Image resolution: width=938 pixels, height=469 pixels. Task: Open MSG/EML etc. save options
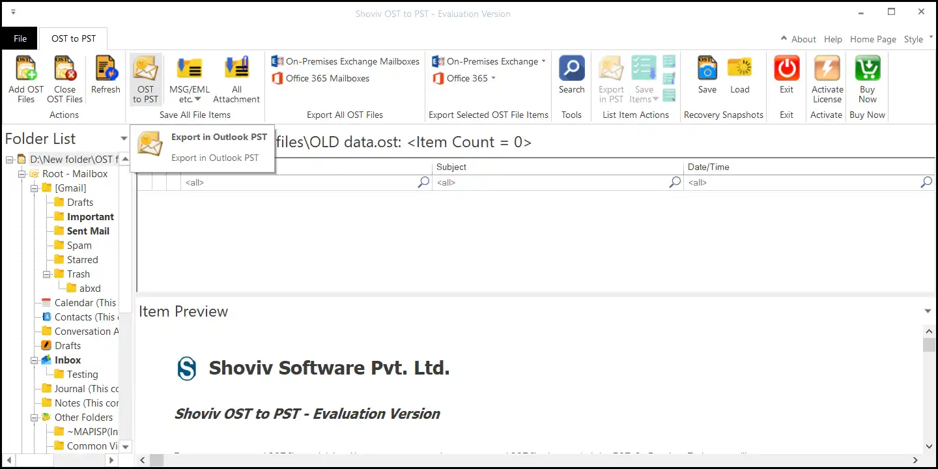190,79
